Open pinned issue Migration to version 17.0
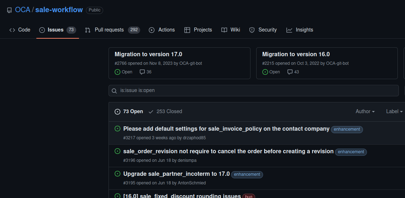Screen dimensions: 405x198 pyautogui.click(x=148, y=54)
